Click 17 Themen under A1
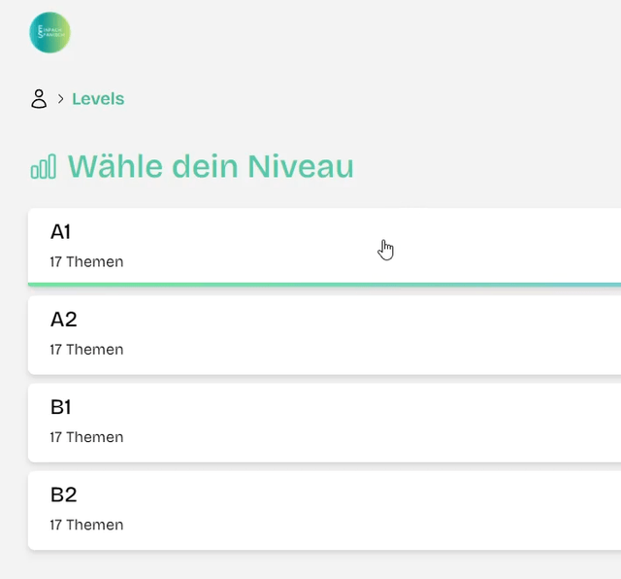This screenshot has width=621, height=579. [86, 261]
